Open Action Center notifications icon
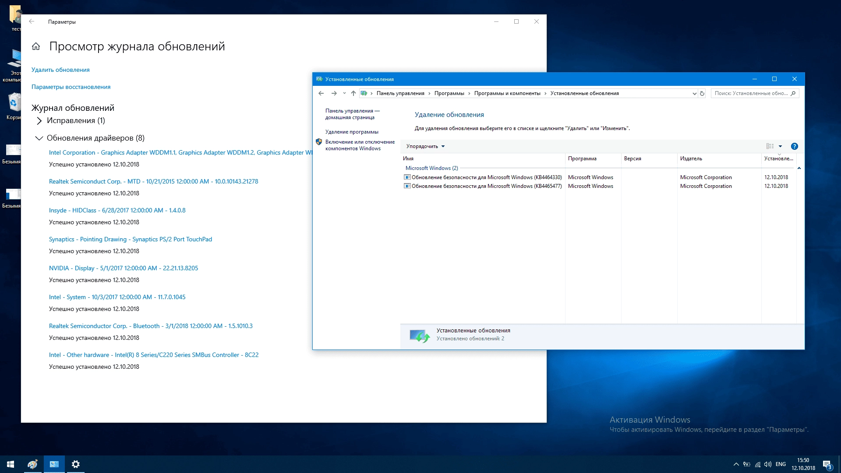841x473 pixels. (827, 464)
